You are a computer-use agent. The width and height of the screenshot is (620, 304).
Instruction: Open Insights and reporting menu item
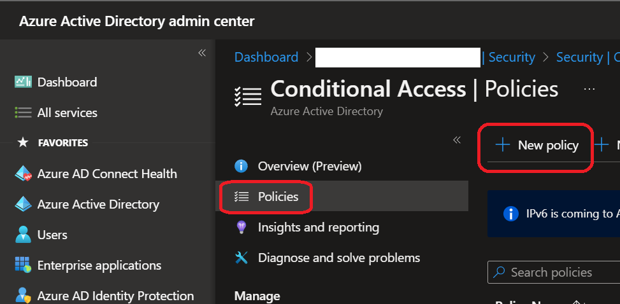318,227
